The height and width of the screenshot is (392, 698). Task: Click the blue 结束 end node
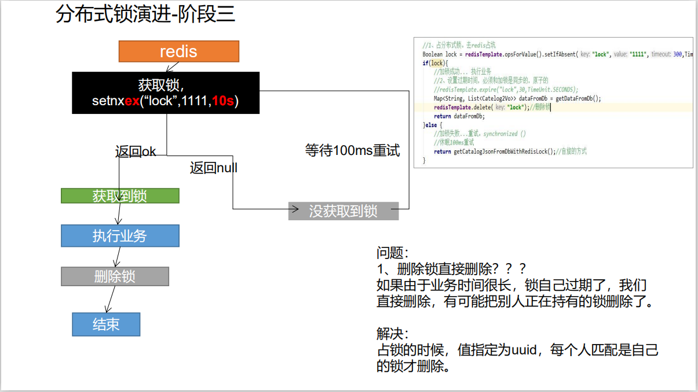pos(106,324)
